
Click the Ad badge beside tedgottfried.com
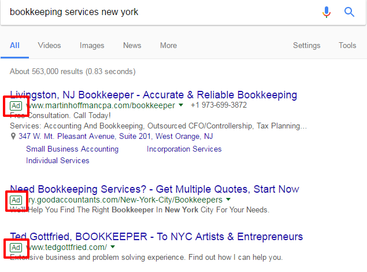pyautogui.click(x=16, y=247)
